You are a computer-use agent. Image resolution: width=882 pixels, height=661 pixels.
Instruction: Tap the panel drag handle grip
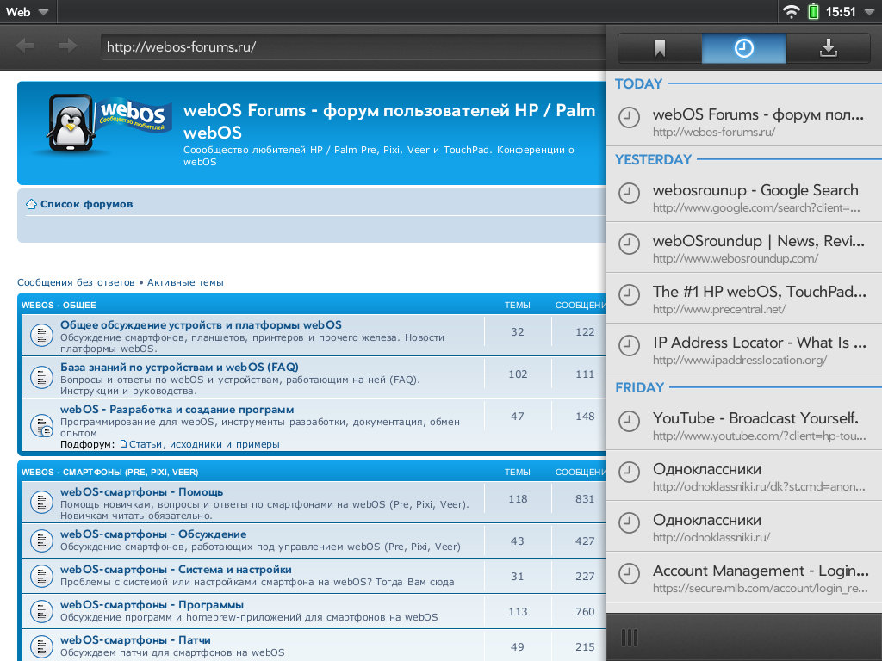630,638
